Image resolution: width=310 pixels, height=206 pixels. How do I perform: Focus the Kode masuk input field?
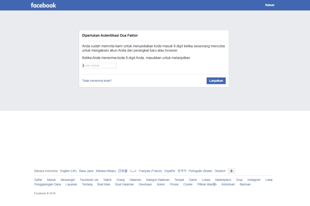[x=99, y=66]
